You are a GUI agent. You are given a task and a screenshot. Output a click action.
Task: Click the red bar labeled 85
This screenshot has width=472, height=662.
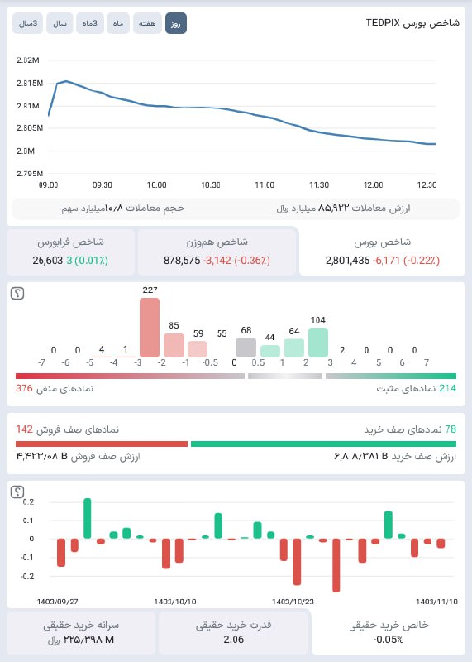(174, 345)
